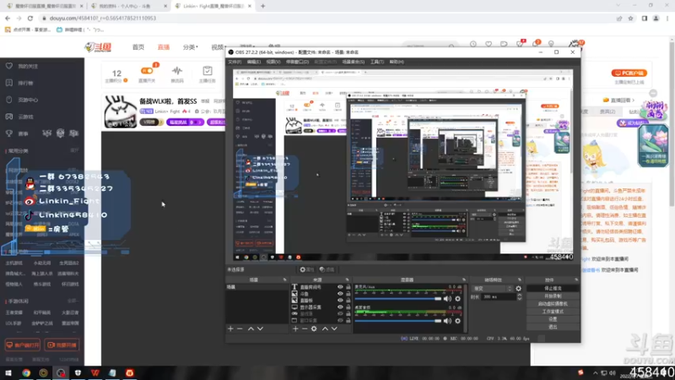This screenshot has width=675, height=380.
Task: Click 开始录制 start recording button
Action: coord(553,296)
